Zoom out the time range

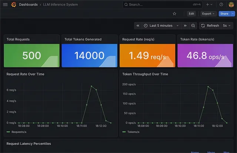[x=193, y=26]
